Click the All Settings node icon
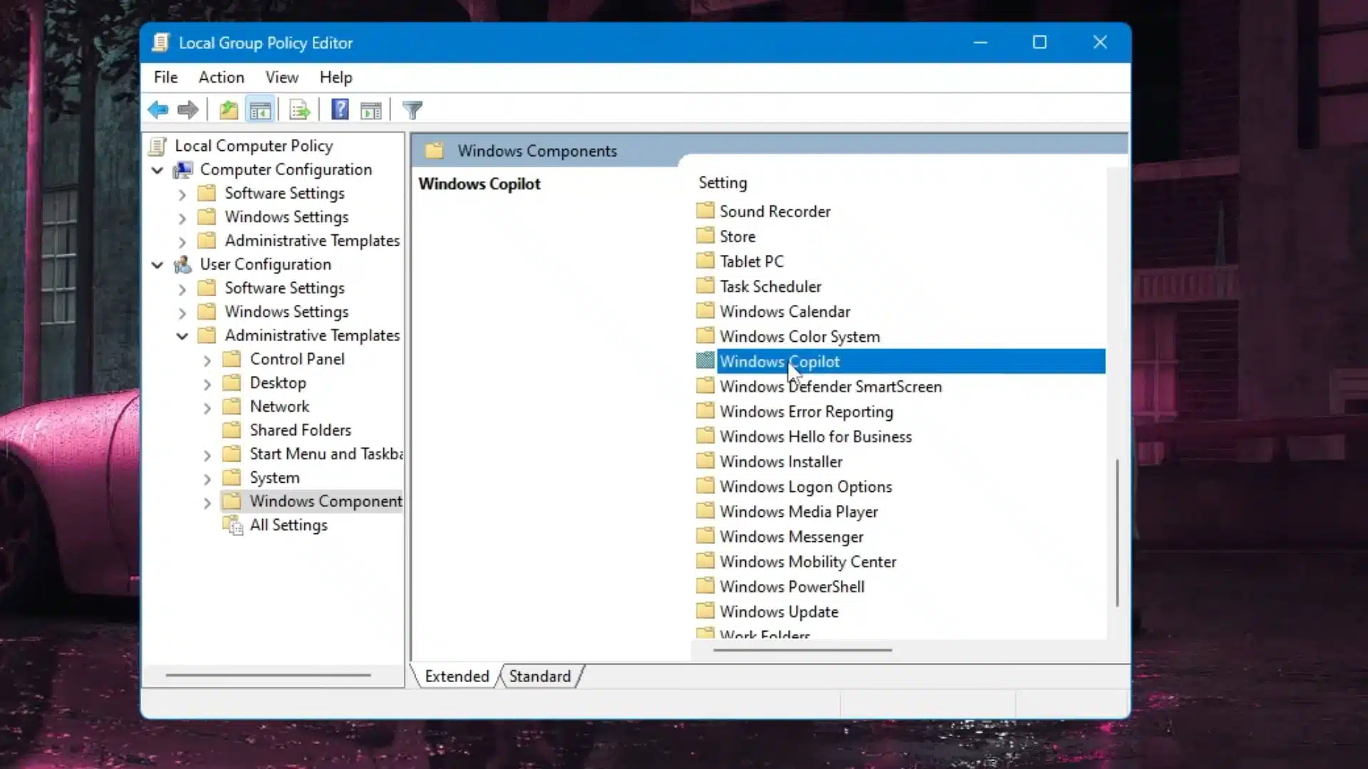The image size is (1368, 769). coord(233,525)
